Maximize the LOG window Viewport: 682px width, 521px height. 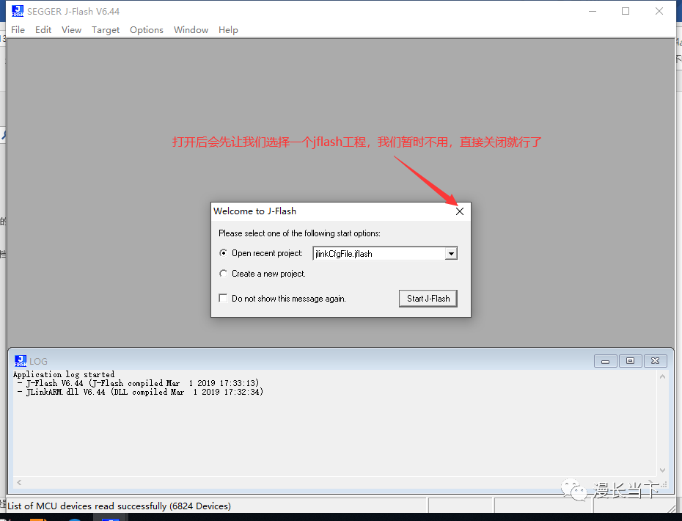(x=630, y=361)
